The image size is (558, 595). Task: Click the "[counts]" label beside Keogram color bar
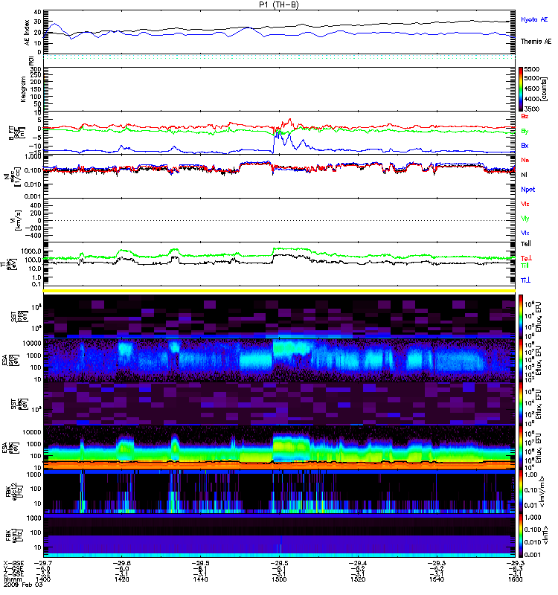(x=545, y=89)
